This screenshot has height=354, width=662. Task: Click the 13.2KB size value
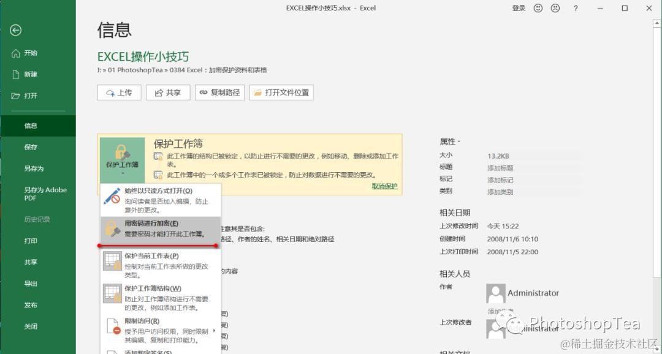[x=498, y=156]
